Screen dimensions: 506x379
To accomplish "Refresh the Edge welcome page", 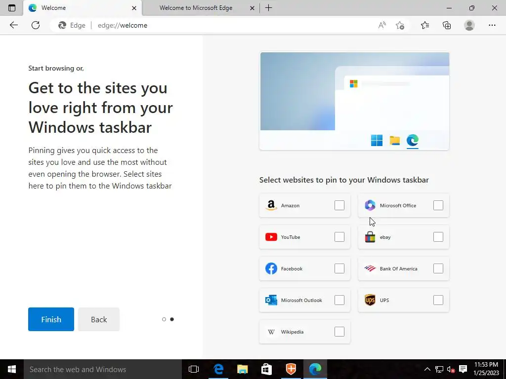I will (36, 25).
